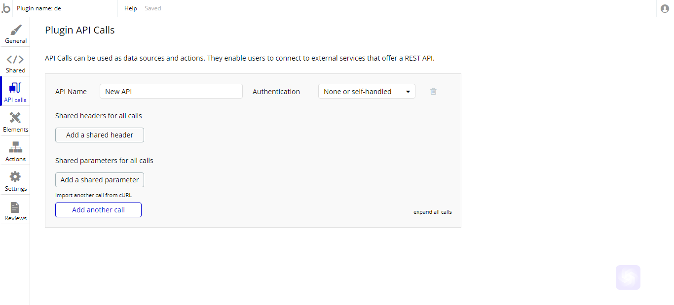The height and width of the screenshot is (305, 674).
Task: Select the API calls plug icon
Action: [x=15, y=88]
